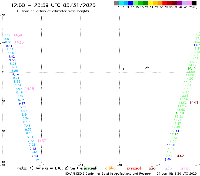Image resolution: width=200 pixels, height=176 pixels.
Task: Select the wave height value 17.13
Action: 174,134
